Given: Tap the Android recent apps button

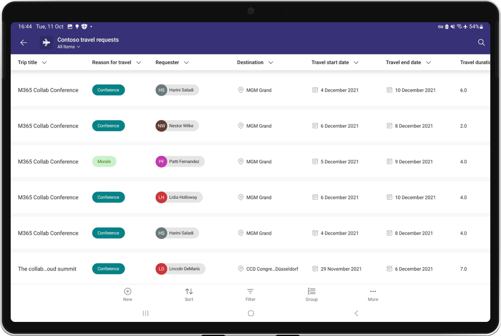Looking at the screenshot, I should (145, 313).
